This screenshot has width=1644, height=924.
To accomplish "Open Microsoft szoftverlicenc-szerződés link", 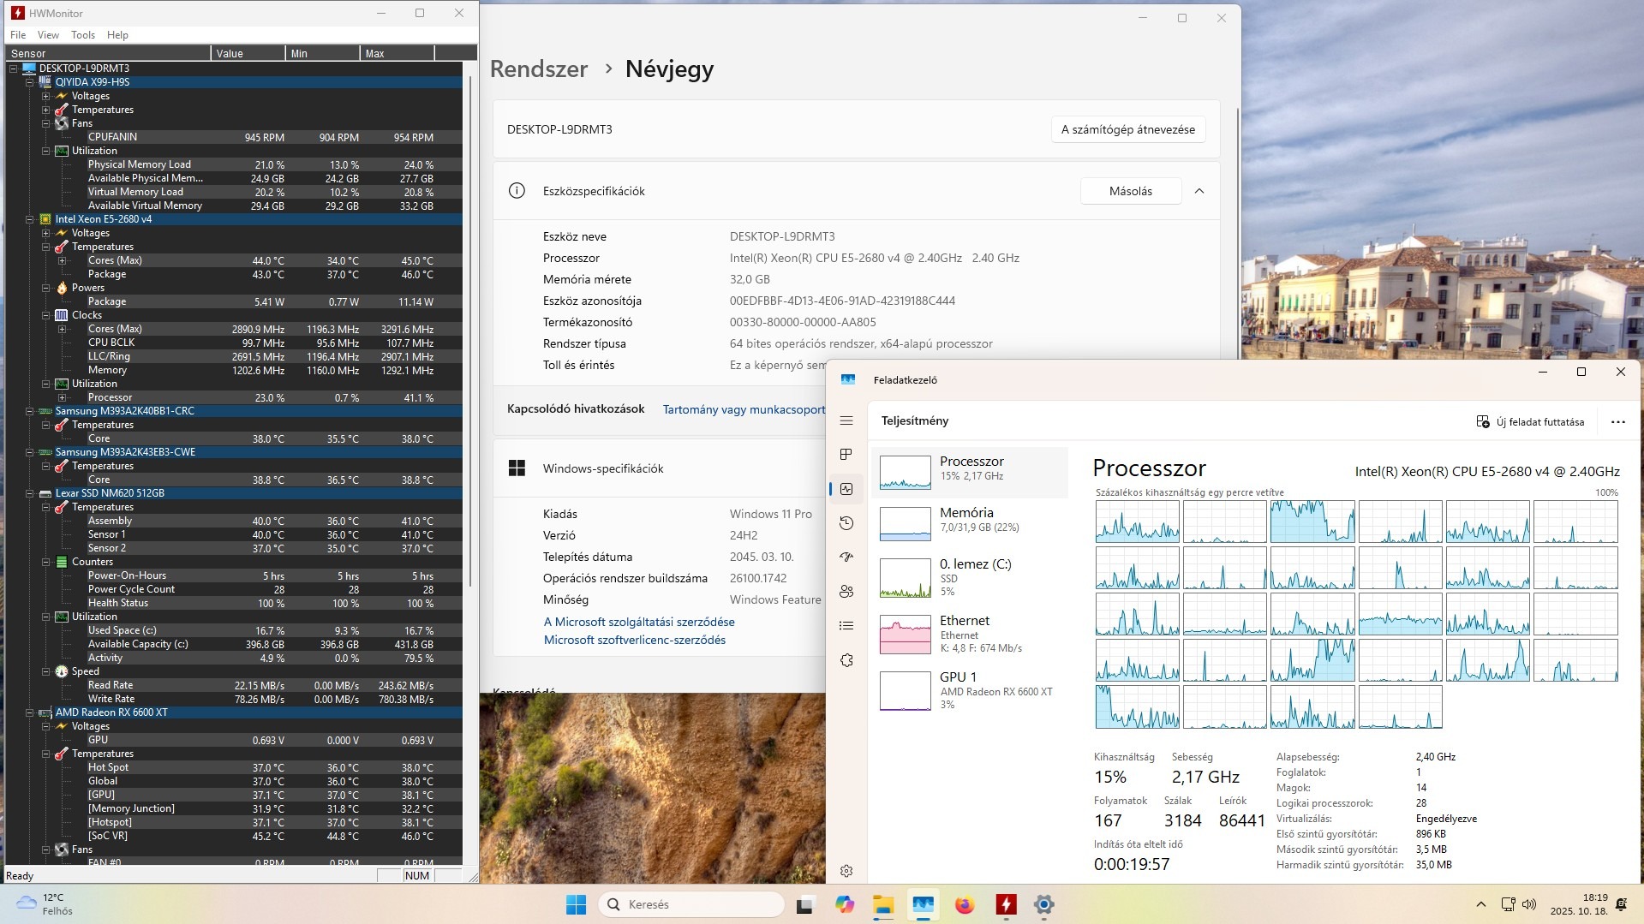I will click(635, 640).
